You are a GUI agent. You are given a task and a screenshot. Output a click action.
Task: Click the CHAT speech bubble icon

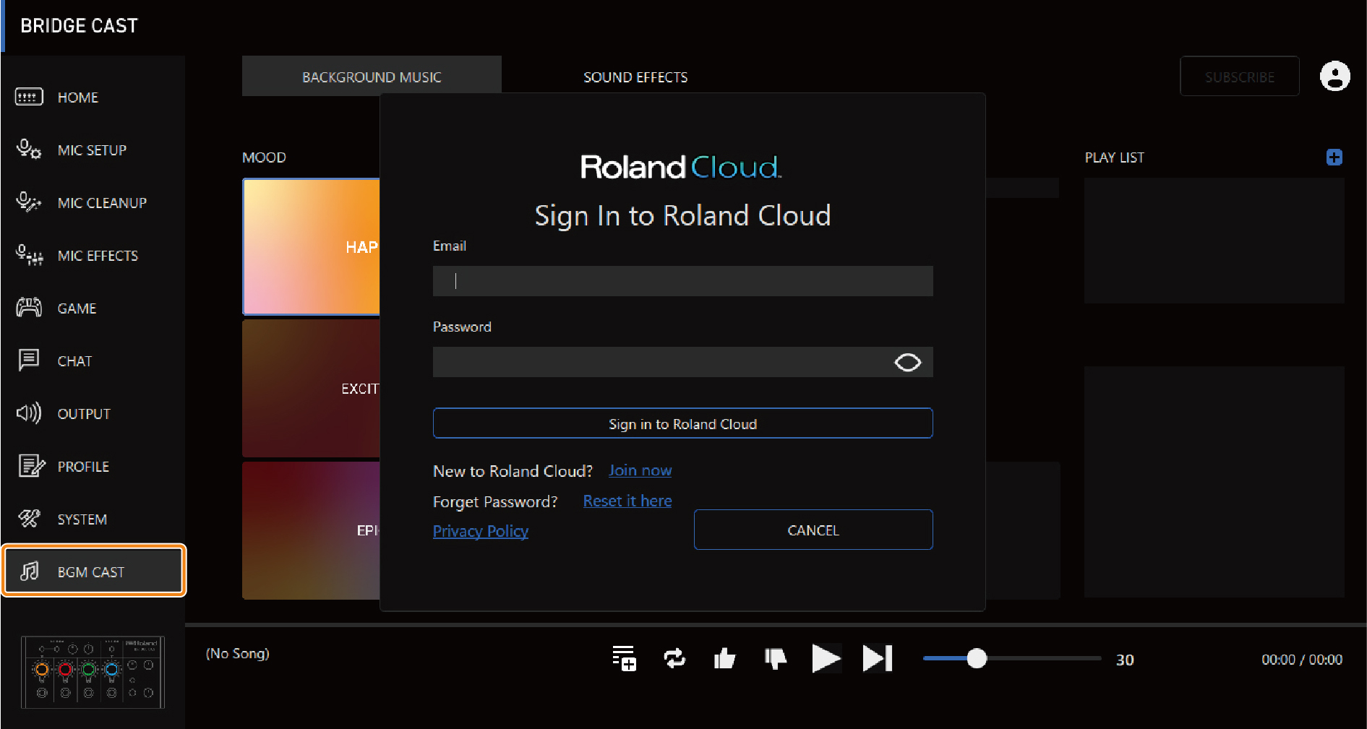click(29, 360)
